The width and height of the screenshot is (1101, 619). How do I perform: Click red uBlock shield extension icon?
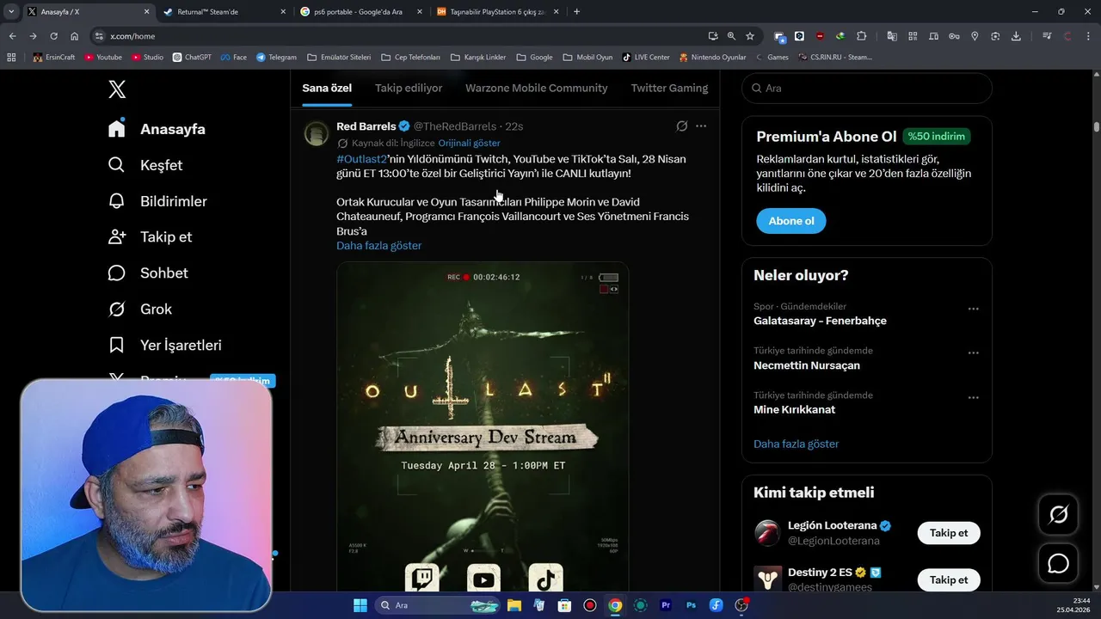(x=820, y=36)
